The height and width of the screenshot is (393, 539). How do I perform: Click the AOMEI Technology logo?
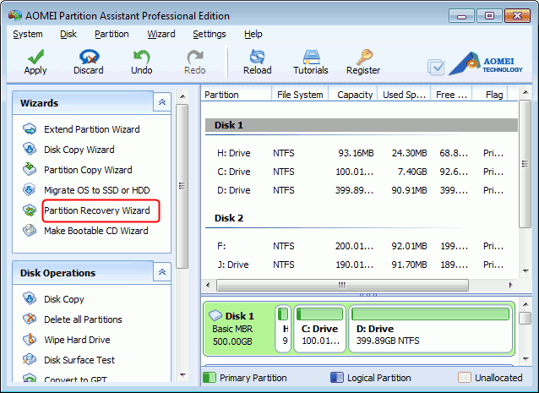coord(486,63)
